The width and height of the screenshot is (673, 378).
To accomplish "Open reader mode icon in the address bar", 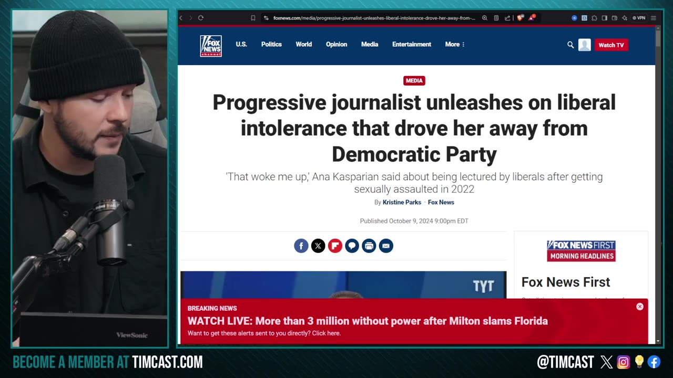I will [x=496, y=18].
